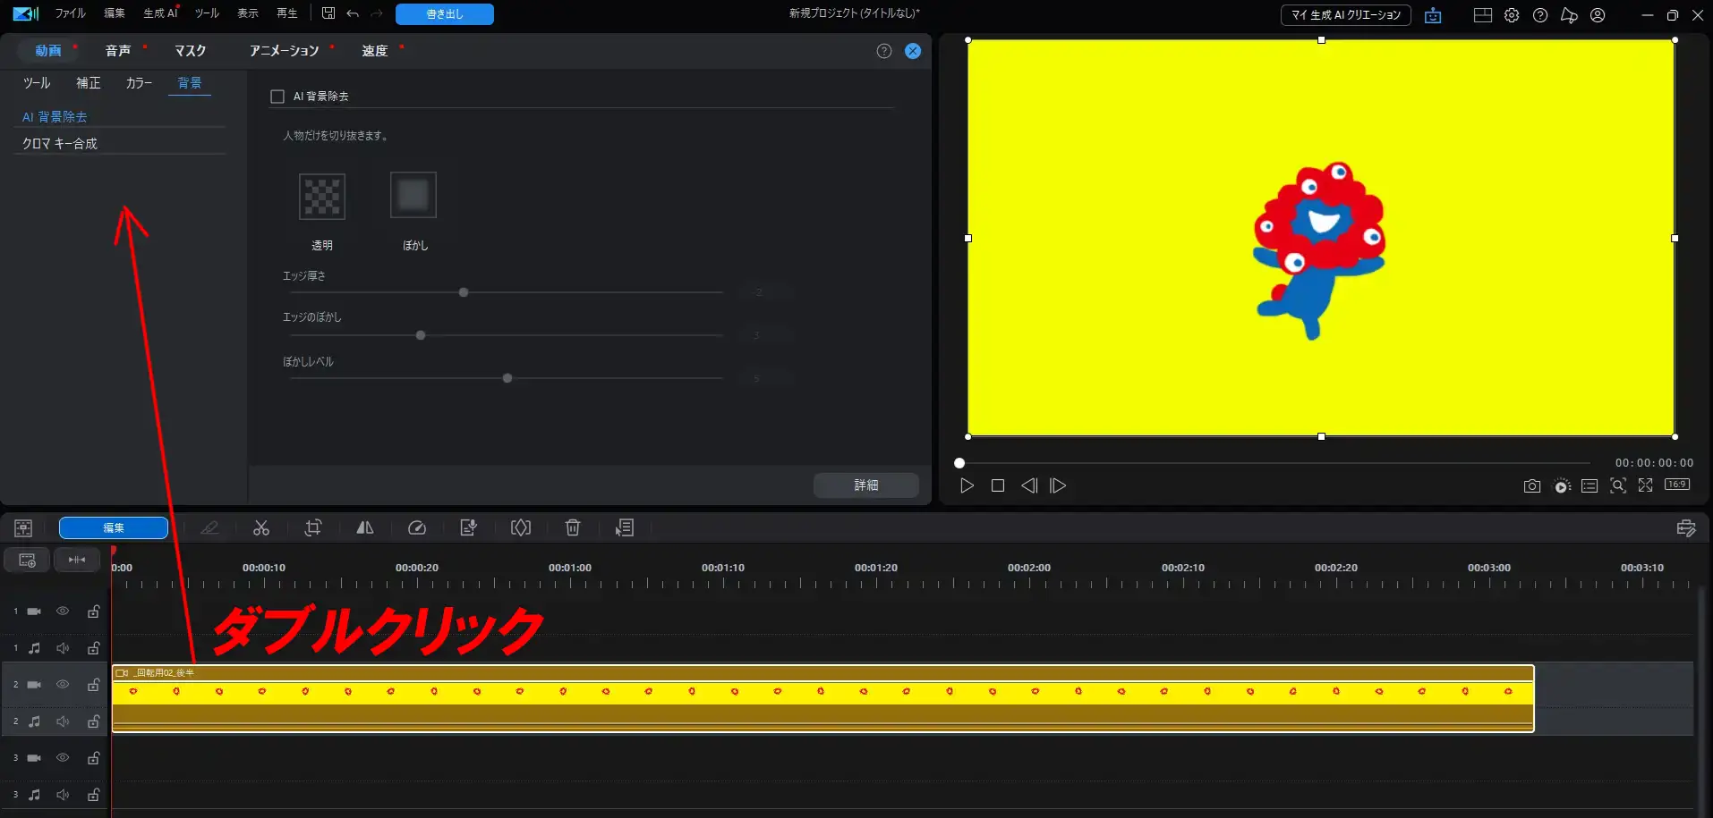
Task: Mute audio track 1 with speaker icon
Action: 63,648
